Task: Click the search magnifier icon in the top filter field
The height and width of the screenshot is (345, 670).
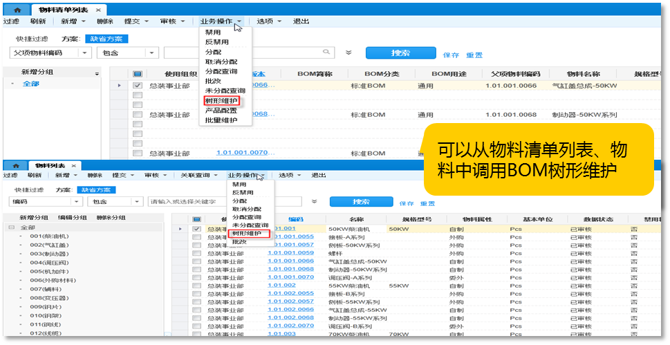Action: point(326,53)
